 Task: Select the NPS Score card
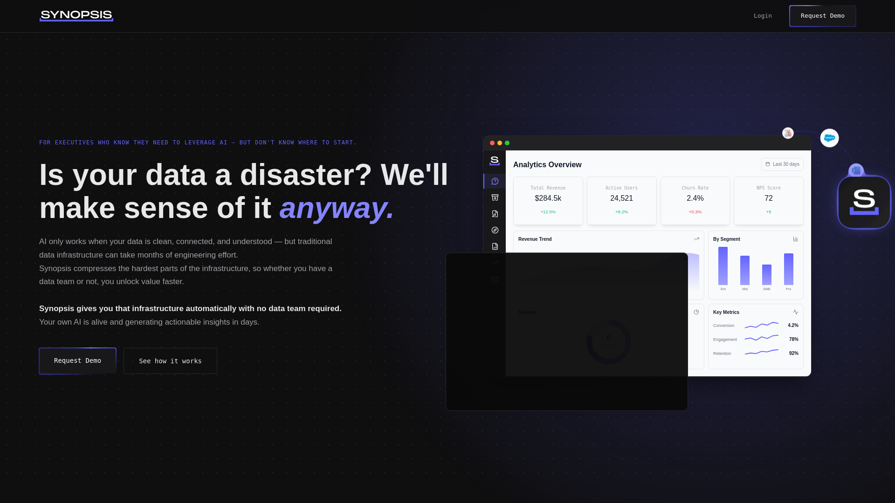(x=769, y=201)
